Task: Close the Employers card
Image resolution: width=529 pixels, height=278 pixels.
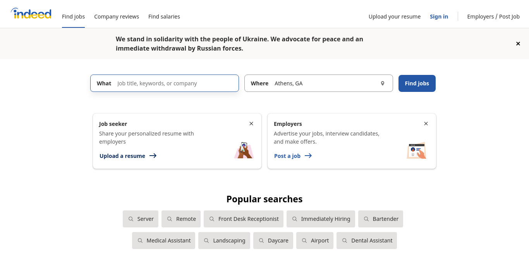Action: pos(426,124)
